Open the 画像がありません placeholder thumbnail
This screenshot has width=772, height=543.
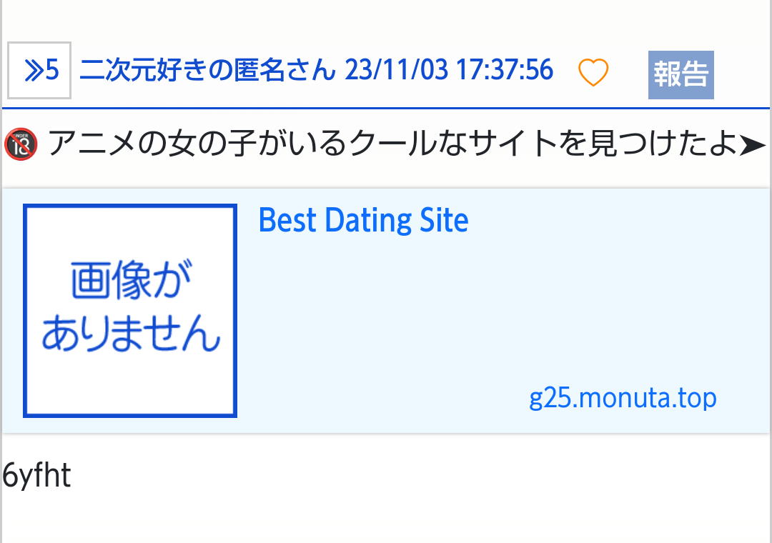130,311
